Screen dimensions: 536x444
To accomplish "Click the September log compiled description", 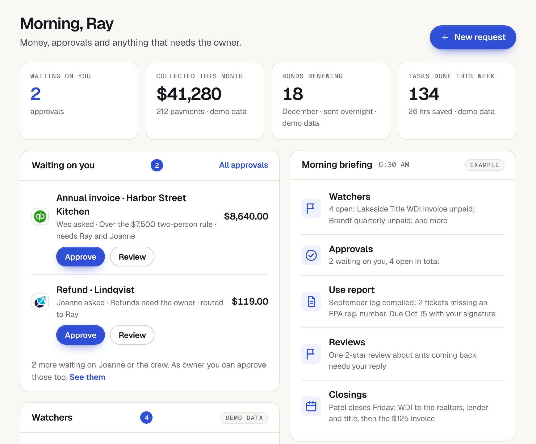I will [x=412, y=308].
